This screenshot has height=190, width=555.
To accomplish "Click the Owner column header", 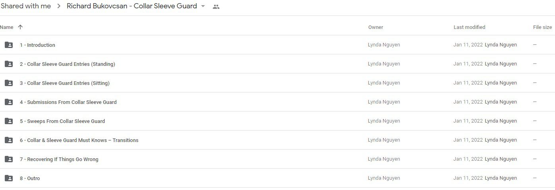I will 375,27.
